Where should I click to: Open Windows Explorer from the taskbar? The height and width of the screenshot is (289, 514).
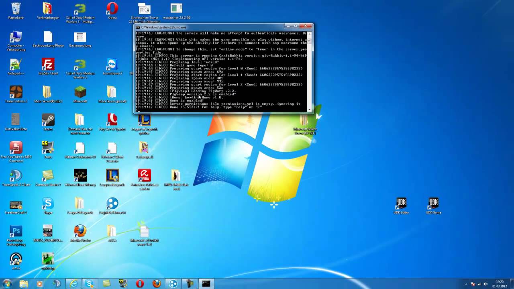tap(24, 283)
